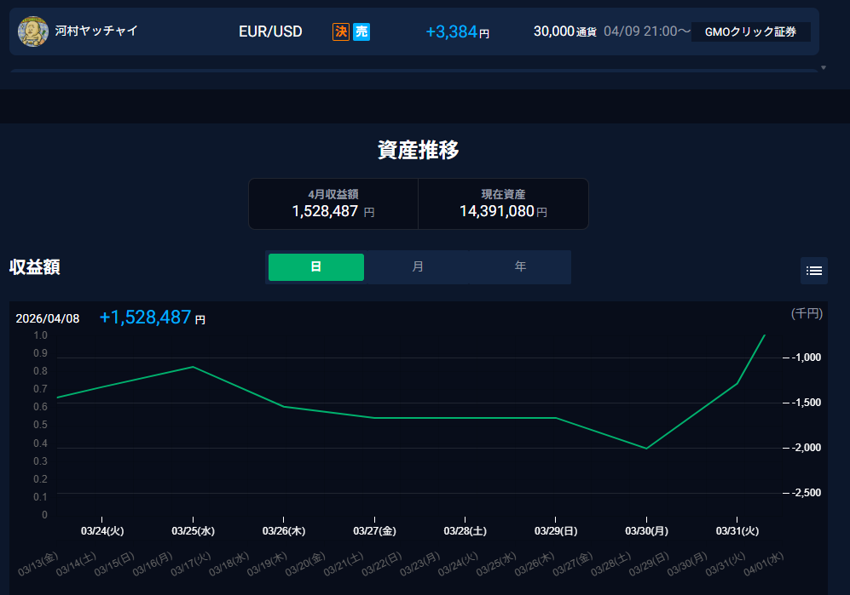
Task: Click the orange 決 settlement badge
Action: (x=341, y=31)
